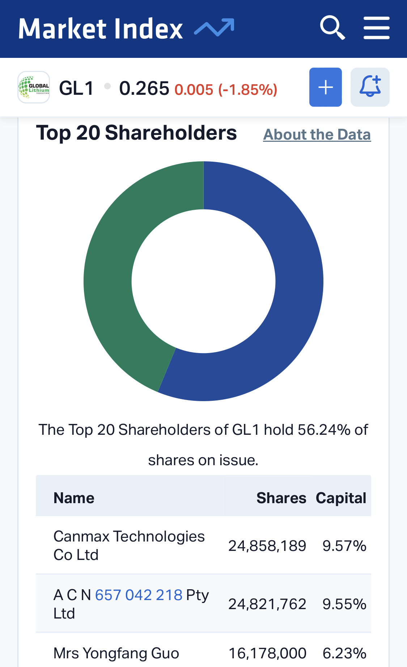
Task: Click the Market Index trend arrow logo
Action: [x=214, y=27]
